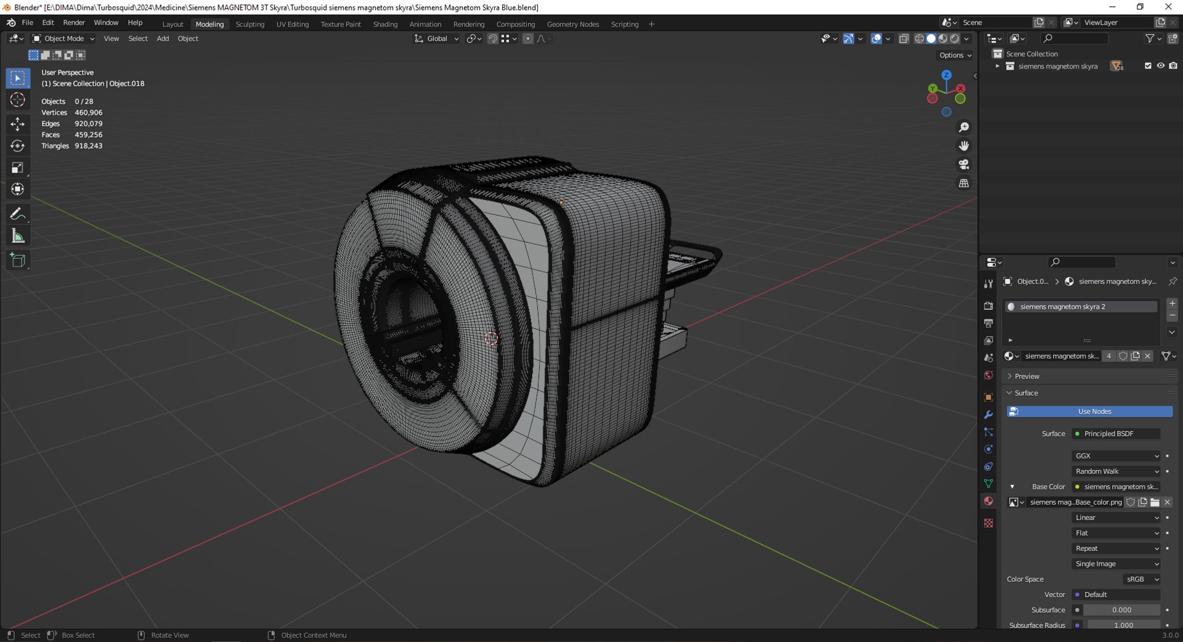Choose the Transform tool
Image resolution: width=1183 pixels, height=642 pixels.
click(x=17, y=189)
